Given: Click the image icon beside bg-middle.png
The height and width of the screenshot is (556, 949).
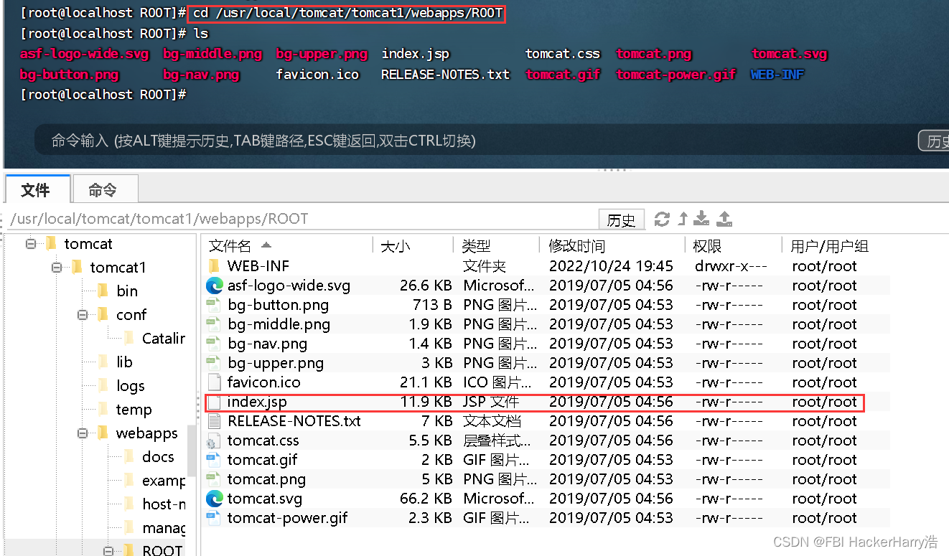Looking at the screenshot, I should (215, 324).
